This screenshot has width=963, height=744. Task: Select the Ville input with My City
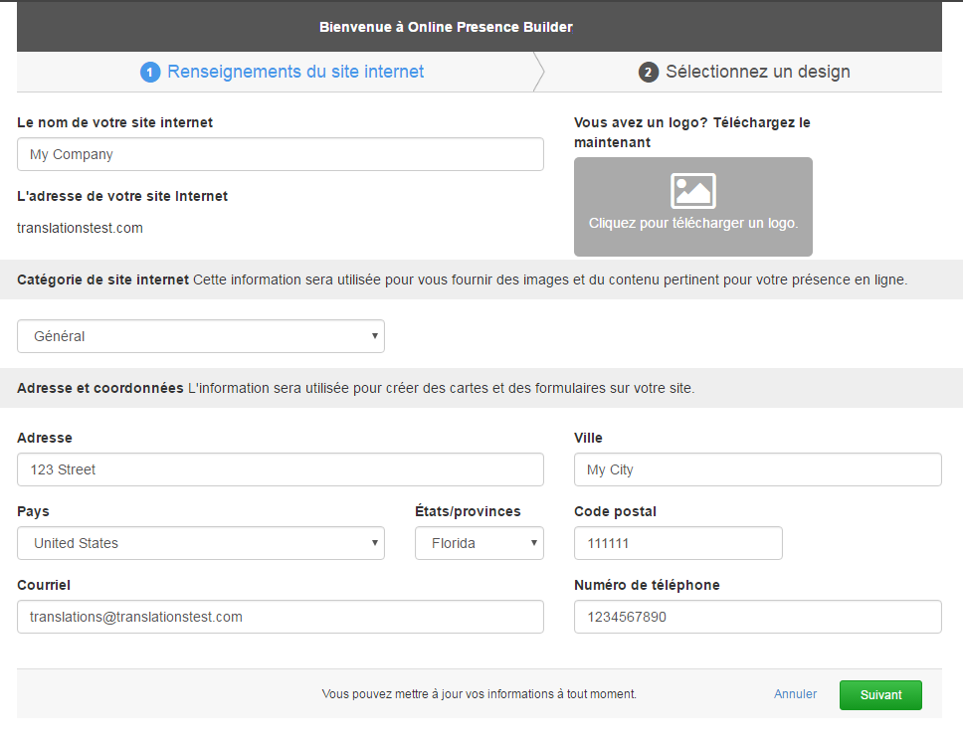(757, 469)
